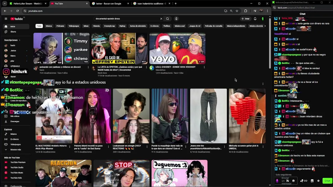This screenshot has height=187, width=333.
Task: Show more category chips with the right arrow
Action: (265, 26)
